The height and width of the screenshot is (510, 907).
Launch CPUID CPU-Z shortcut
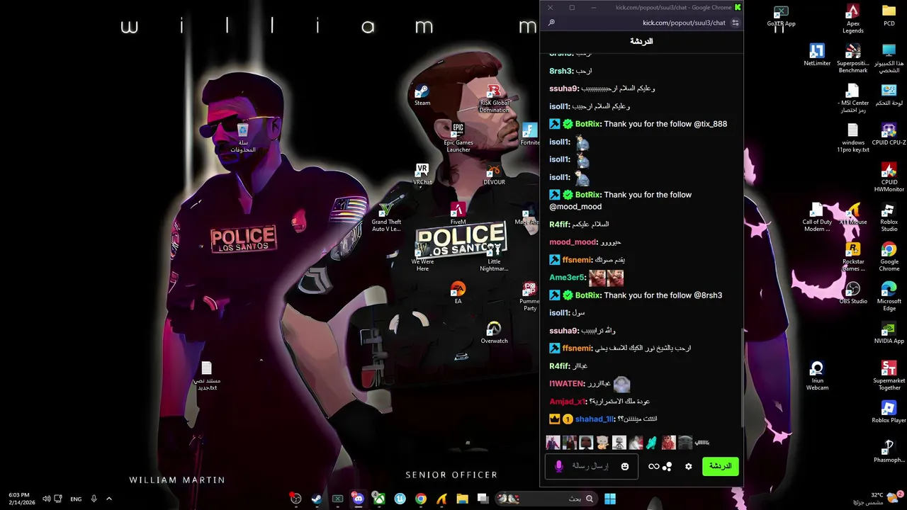889,135
